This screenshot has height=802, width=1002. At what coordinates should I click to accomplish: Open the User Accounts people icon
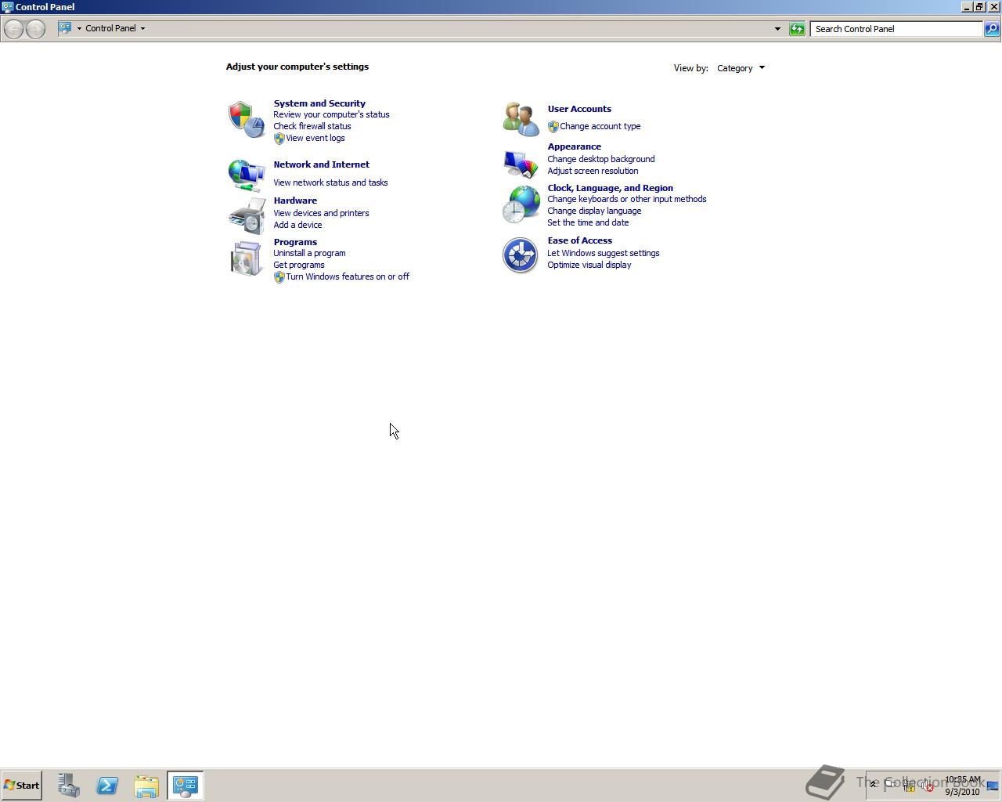[x=521, y=119]
